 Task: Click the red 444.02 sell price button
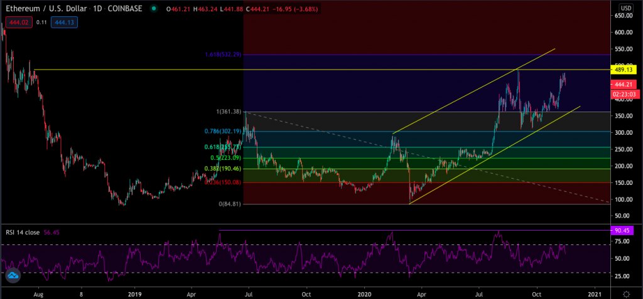(x=16, y=23)
